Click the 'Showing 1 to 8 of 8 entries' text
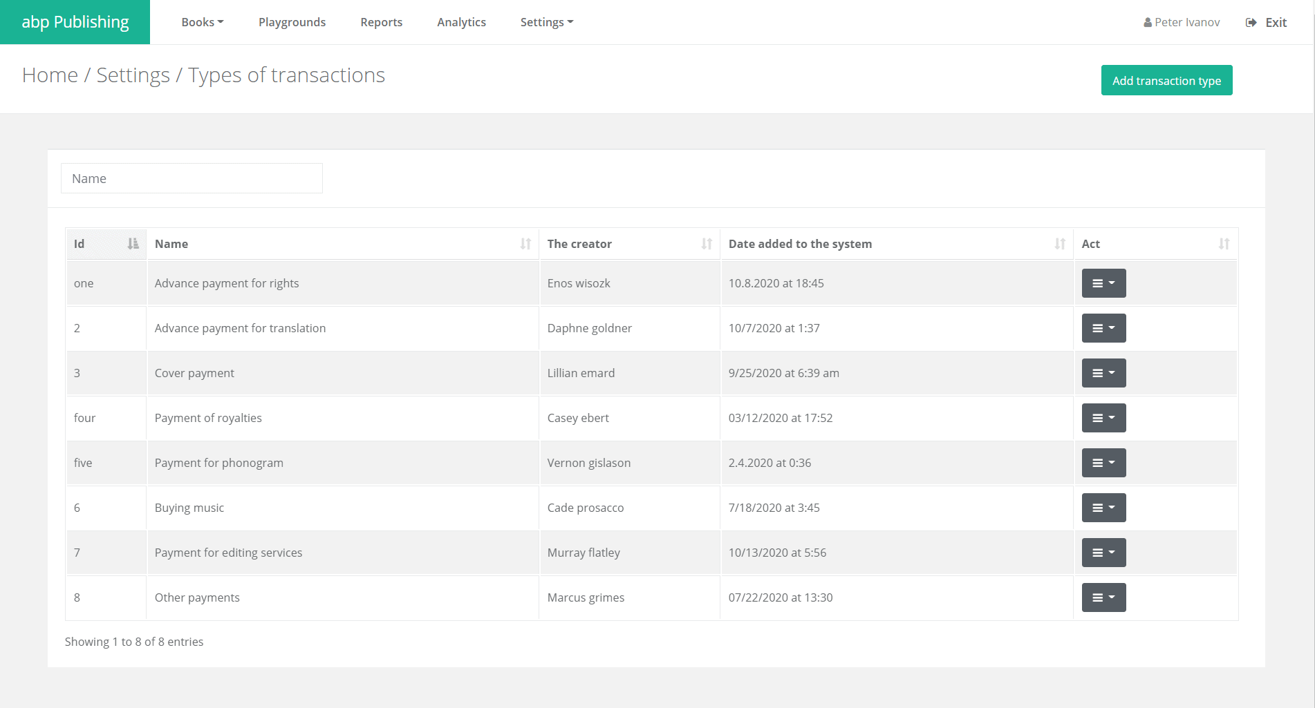 [x=134, y=642]
